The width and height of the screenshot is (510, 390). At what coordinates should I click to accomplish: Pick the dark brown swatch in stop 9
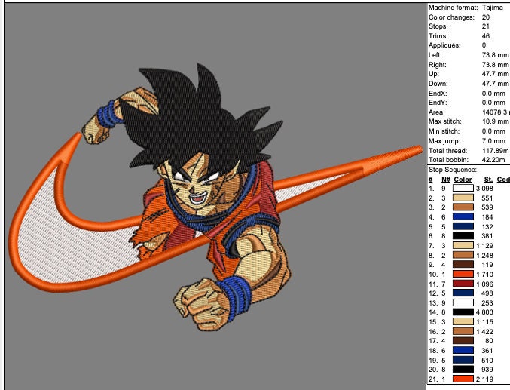pos(463,265)
